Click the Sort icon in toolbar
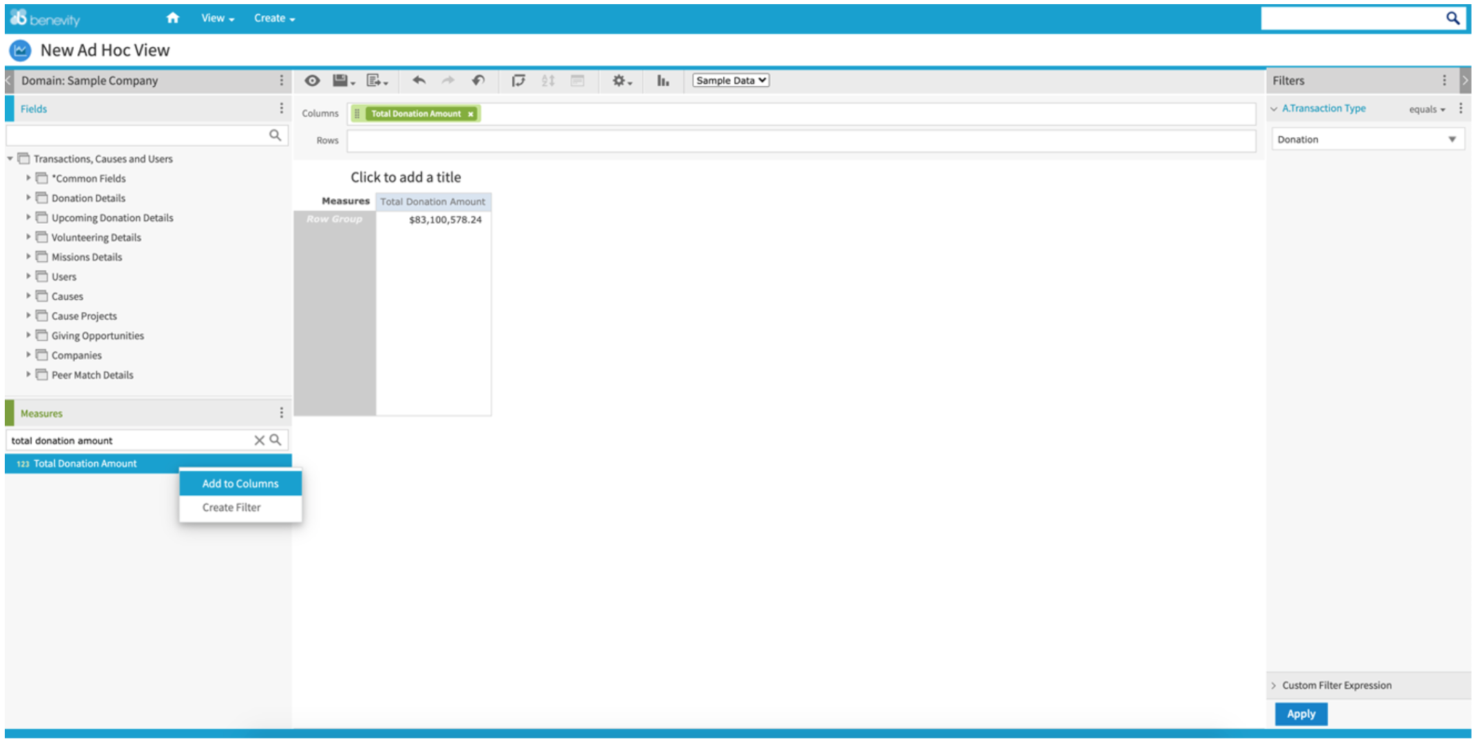Screen dimensions: 1477x744 tap(548, 81)
